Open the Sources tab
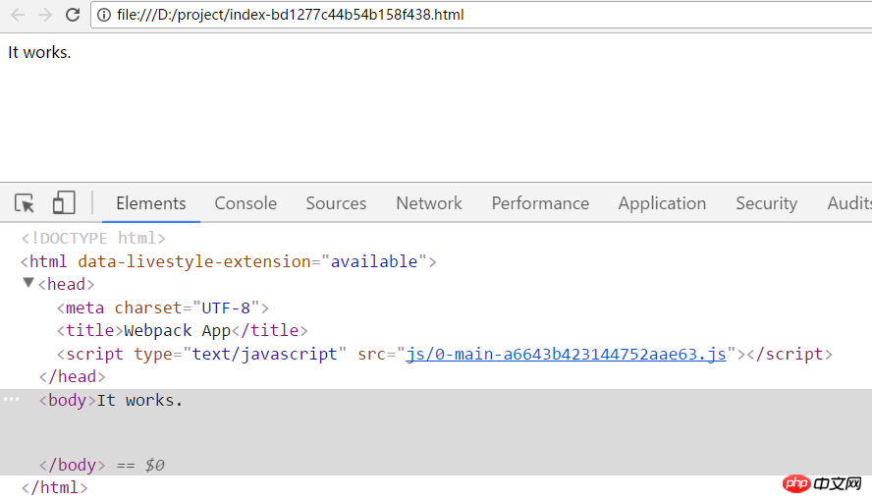872x503 pixels. (x=336, y=203)
